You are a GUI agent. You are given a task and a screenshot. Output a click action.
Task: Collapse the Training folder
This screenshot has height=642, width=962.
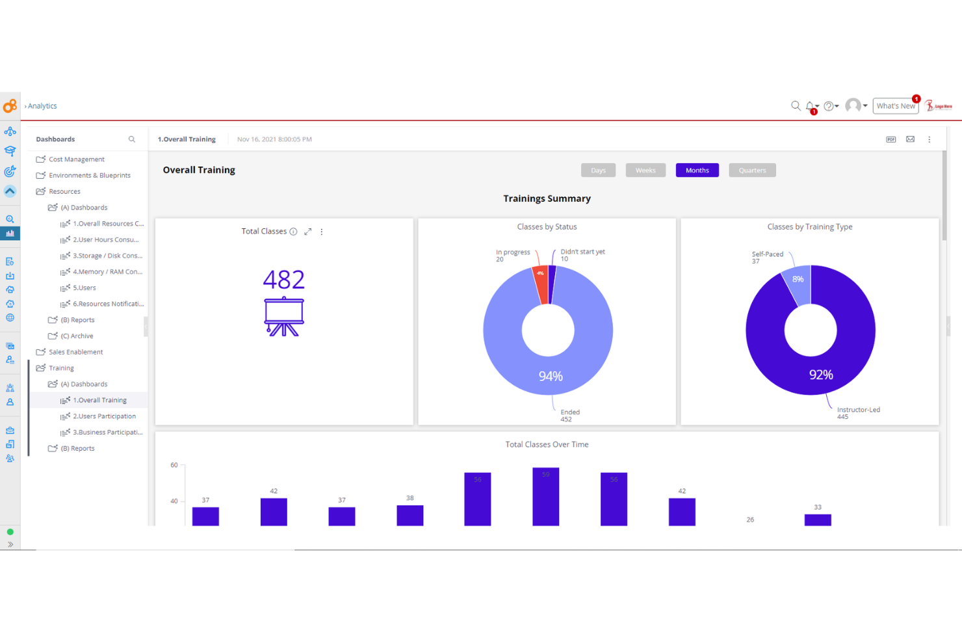pyautogui.click(x=61, y=368)
